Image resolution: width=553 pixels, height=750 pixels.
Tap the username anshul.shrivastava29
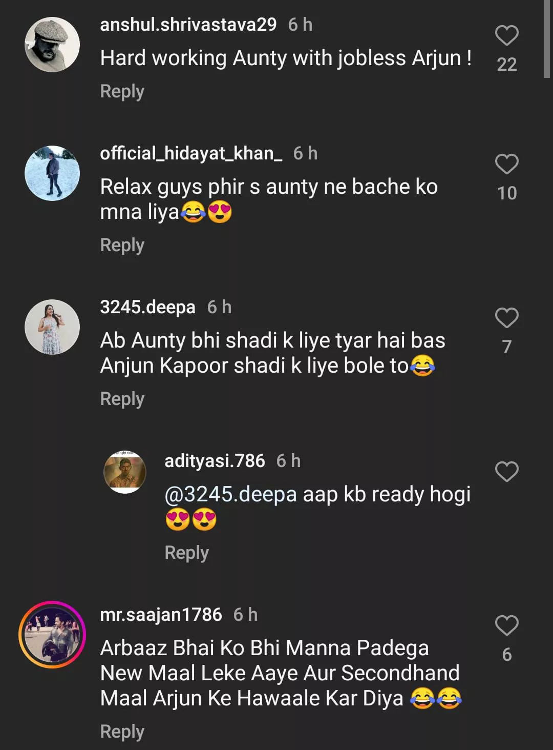(188, 25)
